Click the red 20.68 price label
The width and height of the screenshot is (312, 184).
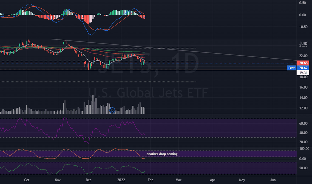point(303,63)
